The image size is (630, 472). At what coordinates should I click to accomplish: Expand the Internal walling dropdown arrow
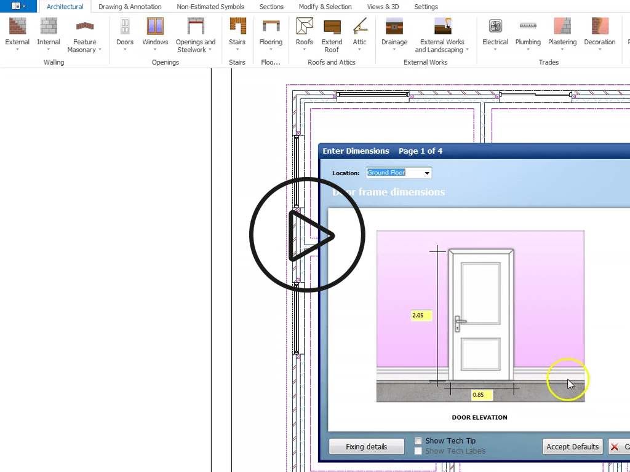(49, 50)
